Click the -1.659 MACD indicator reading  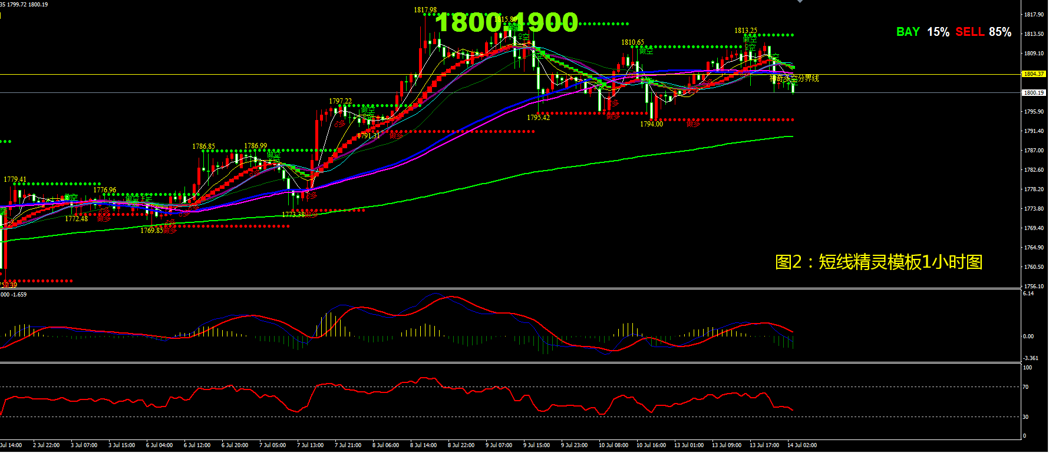click(x=19, y=295)
